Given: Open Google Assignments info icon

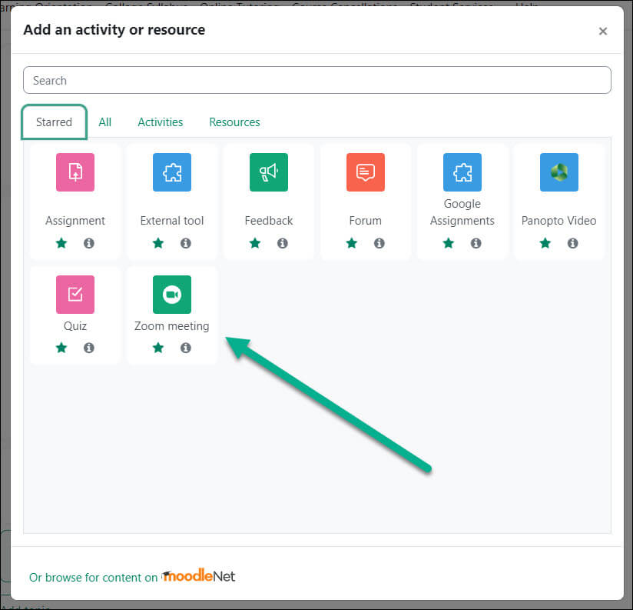Looking at the screenshot, I should click(x=476, y=243).
